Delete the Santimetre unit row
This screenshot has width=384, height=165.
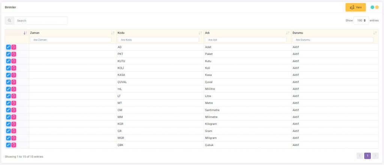[14, 110]
